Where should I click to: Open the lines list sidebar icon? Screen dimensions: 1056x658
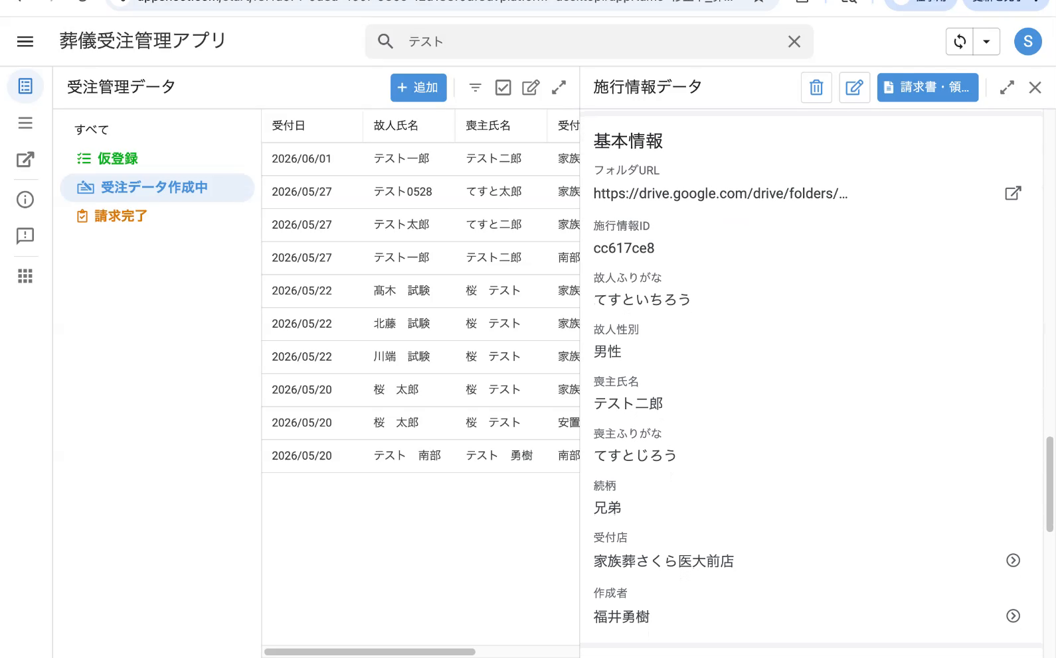pos(25,123)
